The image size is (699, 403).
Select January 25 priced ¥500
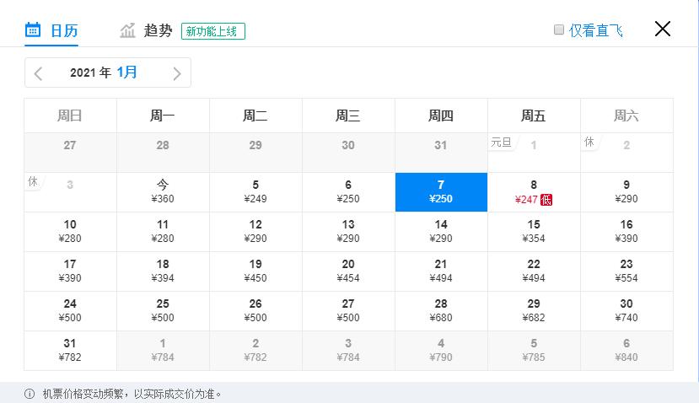pos(163,311)
